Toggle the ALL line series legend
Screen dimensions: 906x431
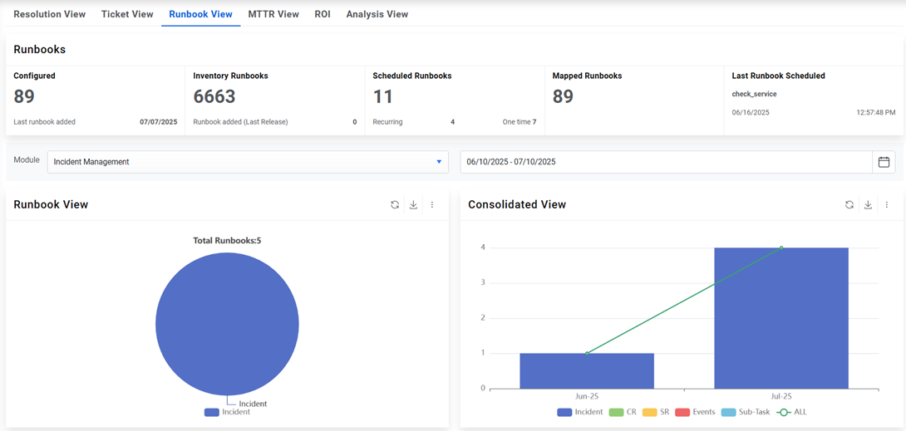tap(792, 412)
